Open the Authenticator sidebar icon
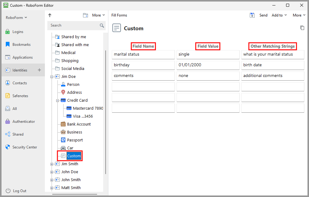This screenshot has height=197, width=309. pyautogui.click(x=8, y=121)
